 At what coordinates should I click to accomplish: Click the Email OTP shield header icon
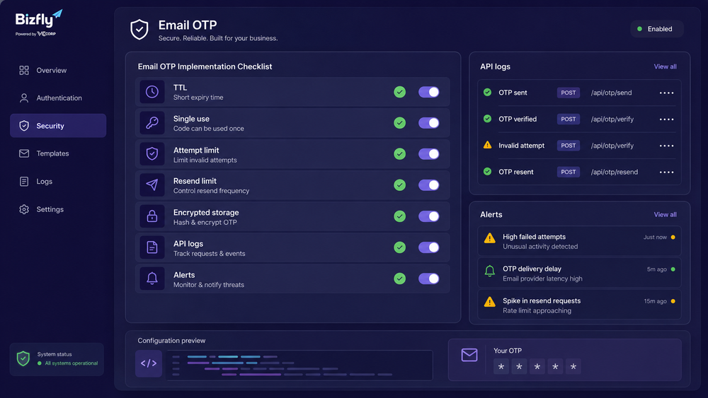139,30
